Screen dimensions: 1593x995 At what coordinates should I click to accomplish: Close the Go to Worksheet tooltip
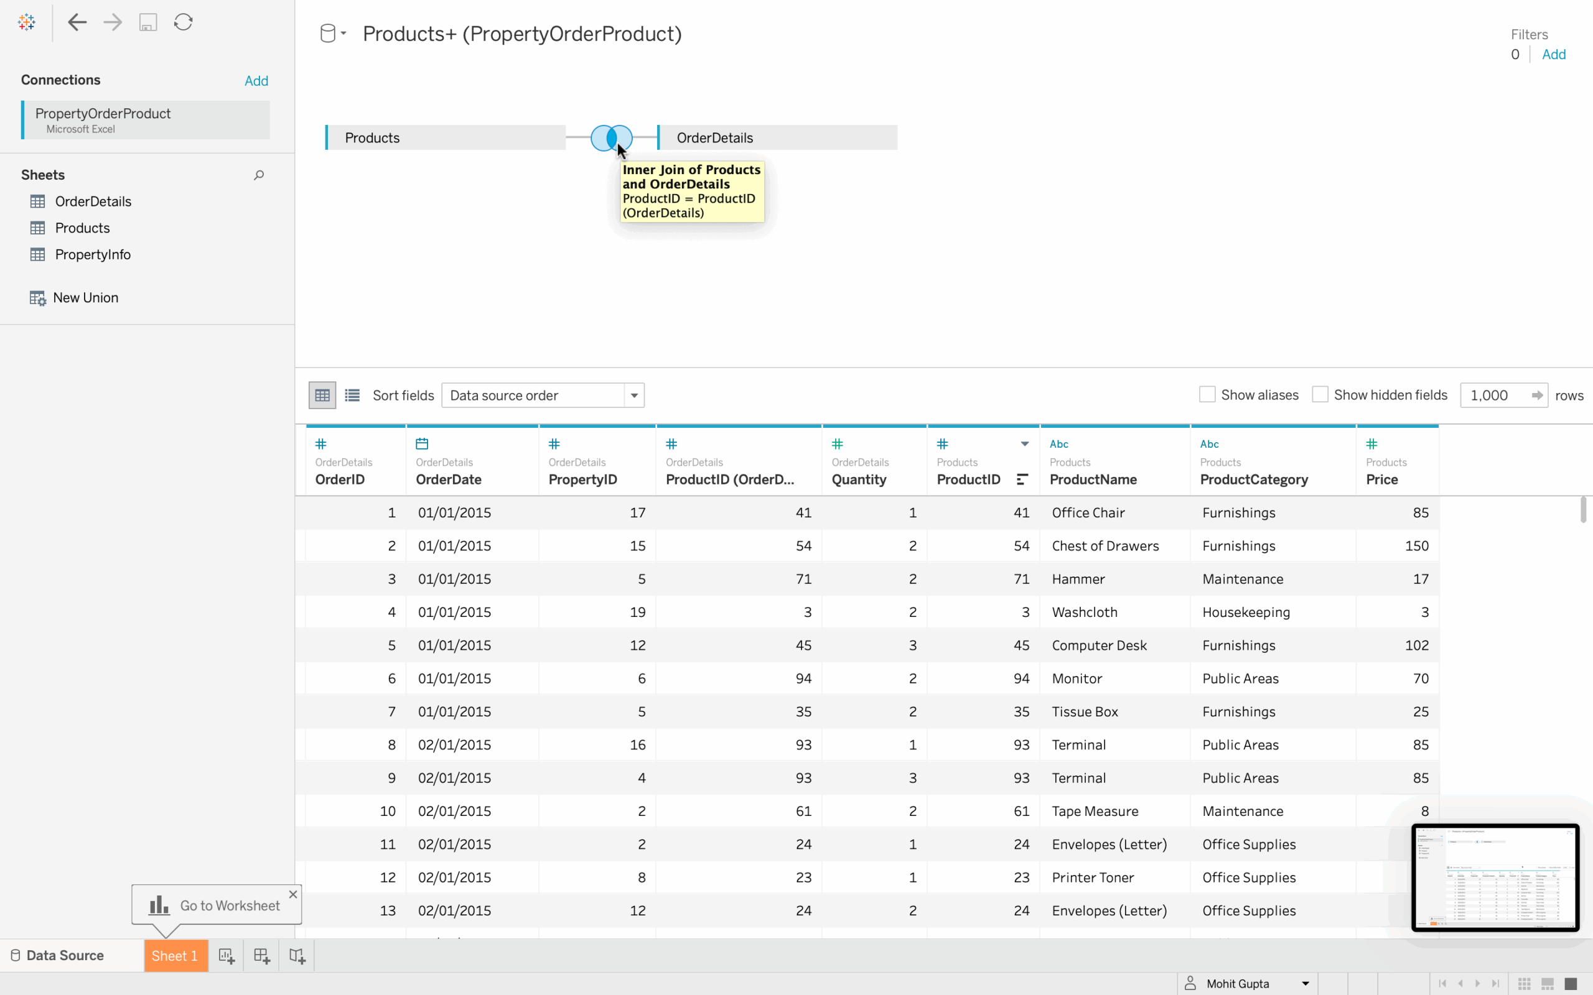coord(293,894)
